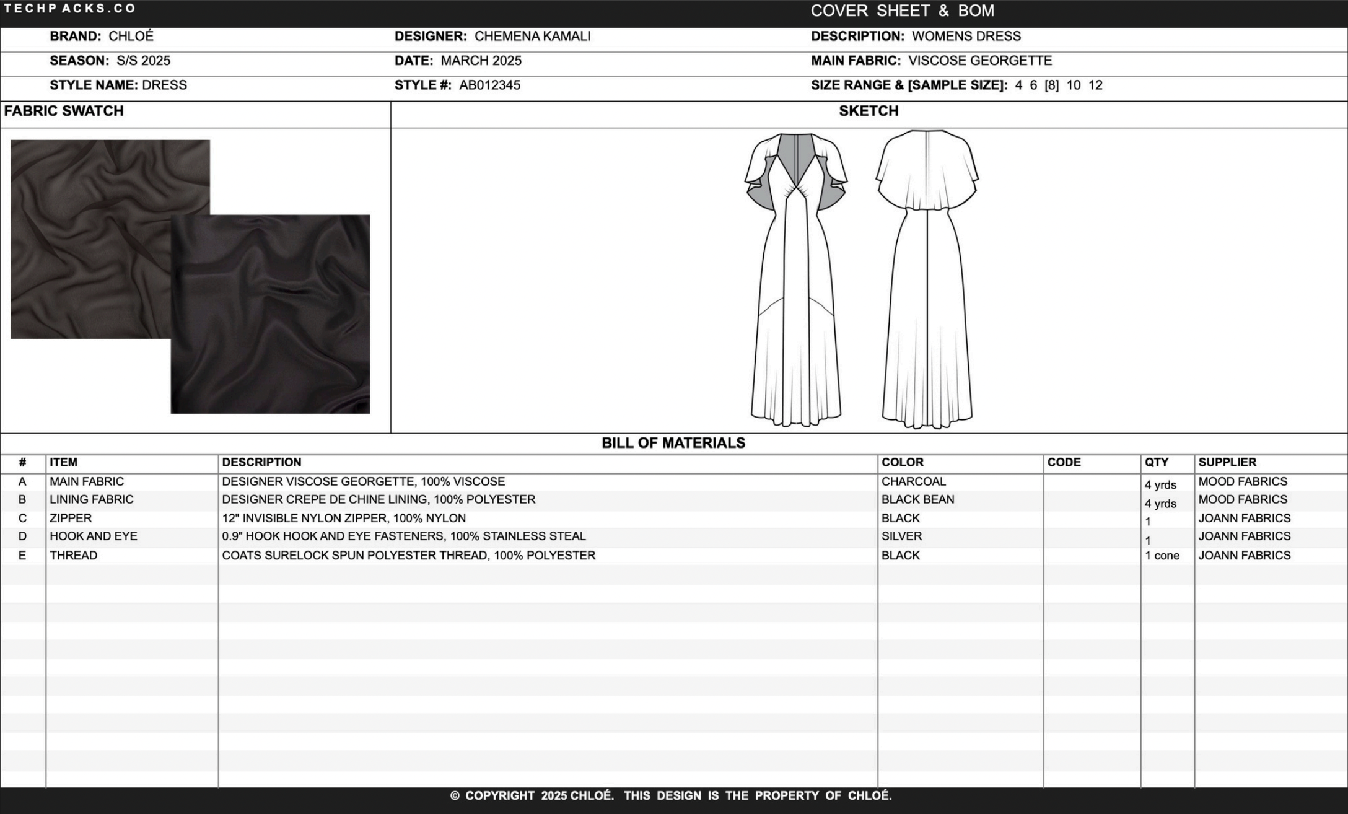This screenshot has height=814, width=1348.
Task: Click the QTY column header
Action: tap(1156, 462)
